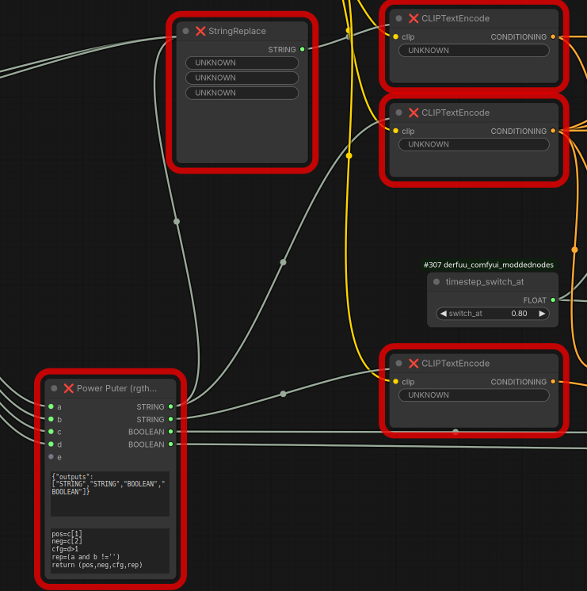The height and width of the screenshot is (591, 587).
Task: Select the timestep_switch_at node title
Action: (x=485, y=281)
